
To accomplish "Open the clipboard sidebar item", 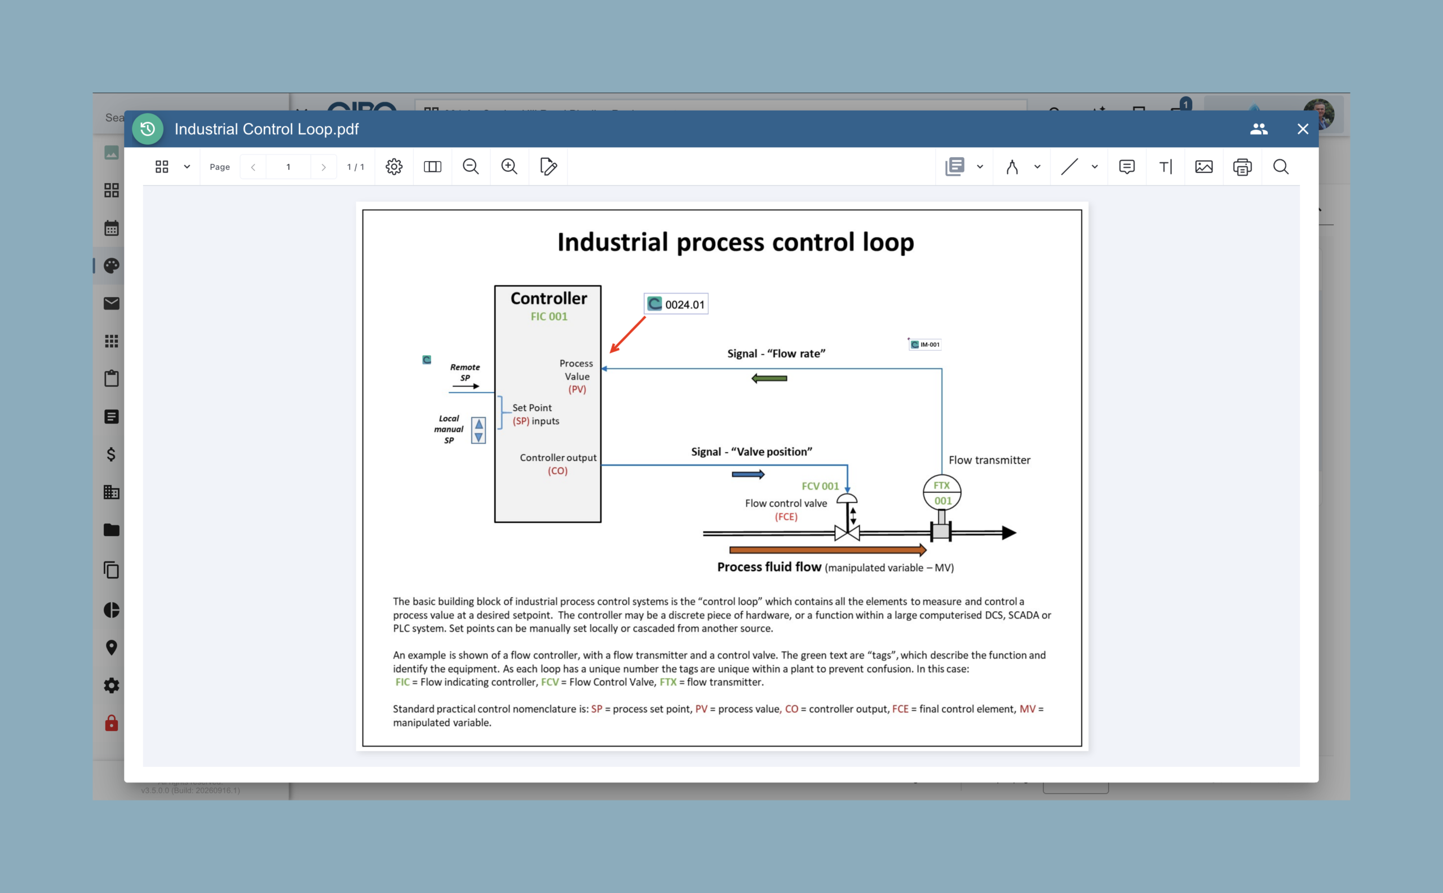I will click(x=112, y=379).
